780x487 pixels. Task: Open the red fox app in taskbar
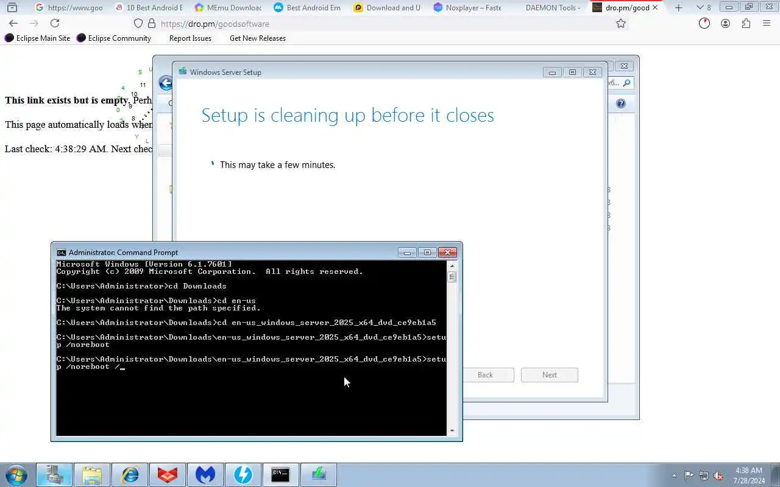168,475
